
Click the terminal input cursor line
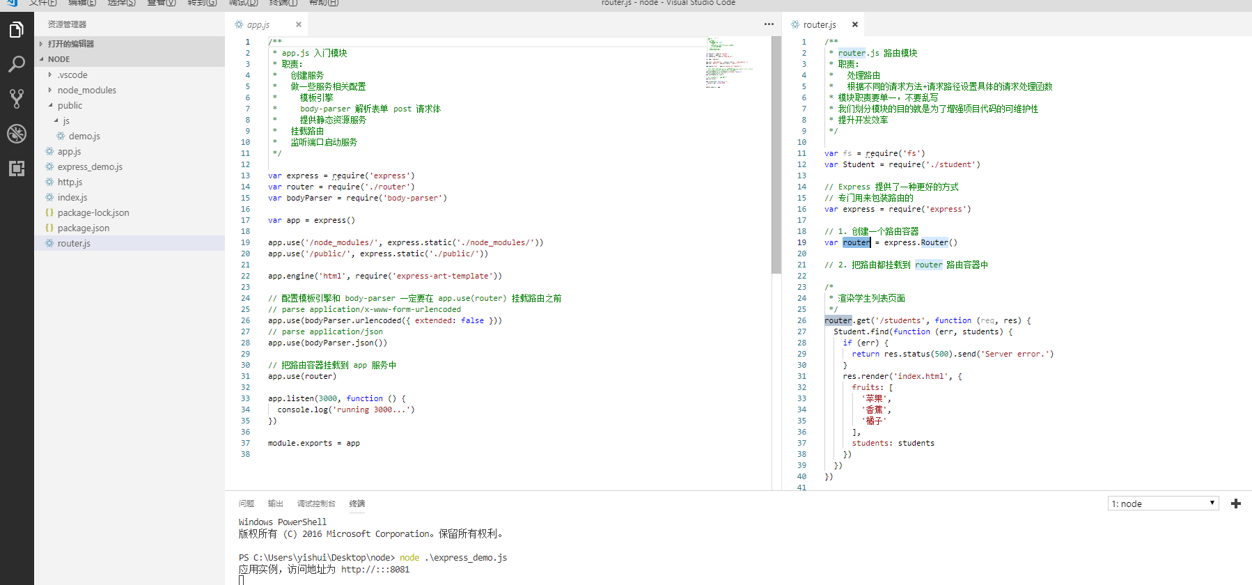tap(242, 580)
